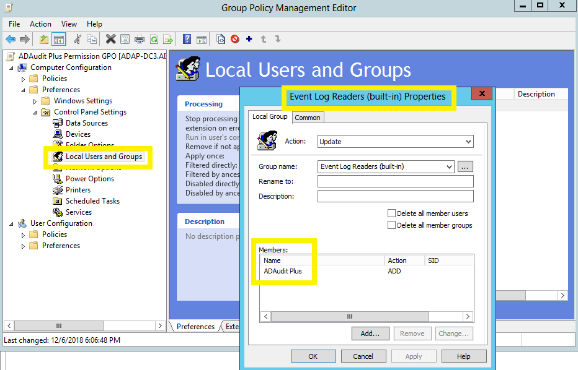
Task: Switch to the Common tab
Action: 308,117
